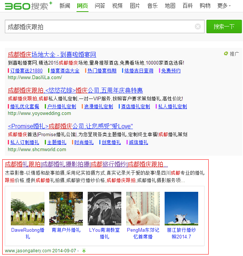Open the Promise婚礼 result title
This screenshot has width=243, height=256.
click(x=70, y=126)
